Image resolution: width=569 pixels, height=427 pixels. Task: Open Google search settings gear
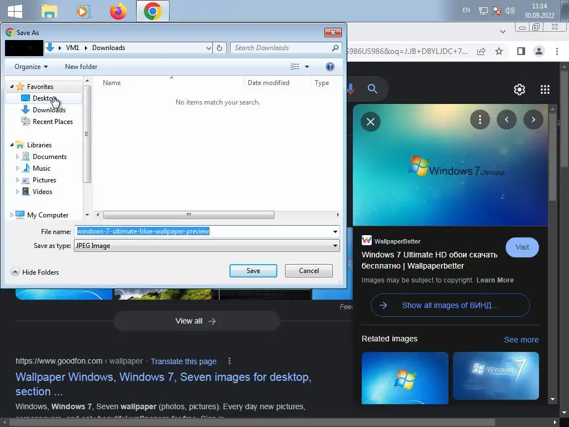pyautogui.click(x=520, y=90)
